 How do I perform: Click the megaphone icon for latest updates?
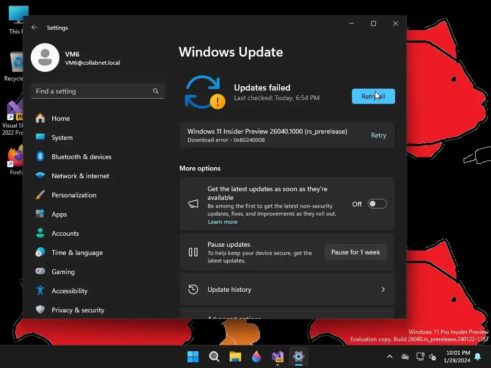coord(193,204)
